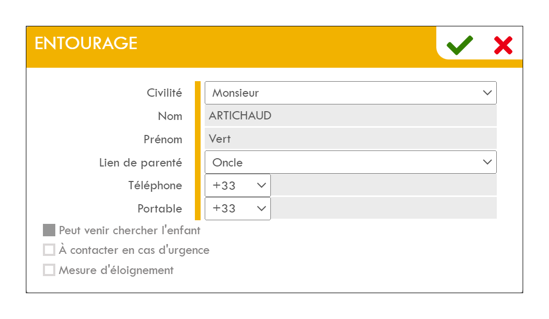Click the 'Mesure d'éloignement' label text
Viewport: 549px width, 319px height.
pos(116,270)
